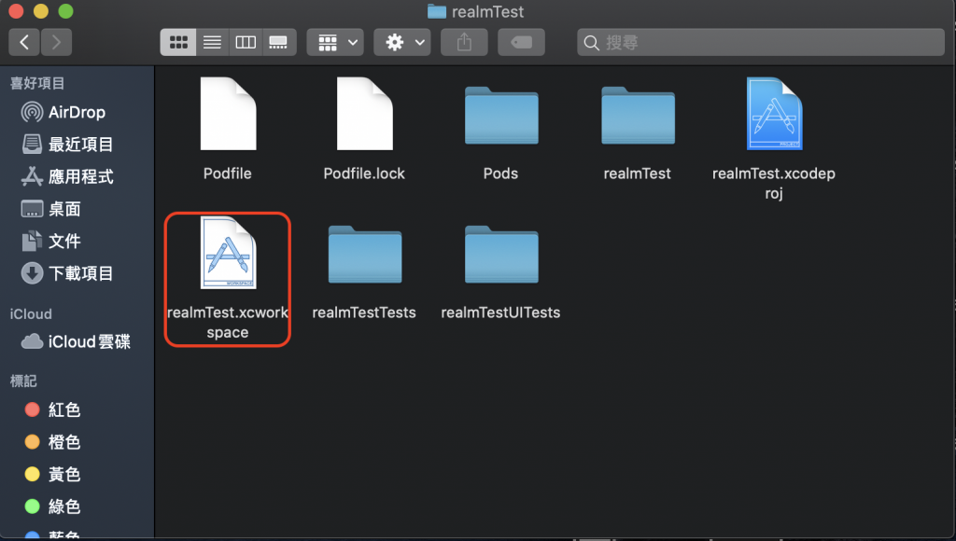Image resolution: width=956 pixels, height=541 pixels.
Task: Select the realmTest folder icon
Action: pos(638,115)
